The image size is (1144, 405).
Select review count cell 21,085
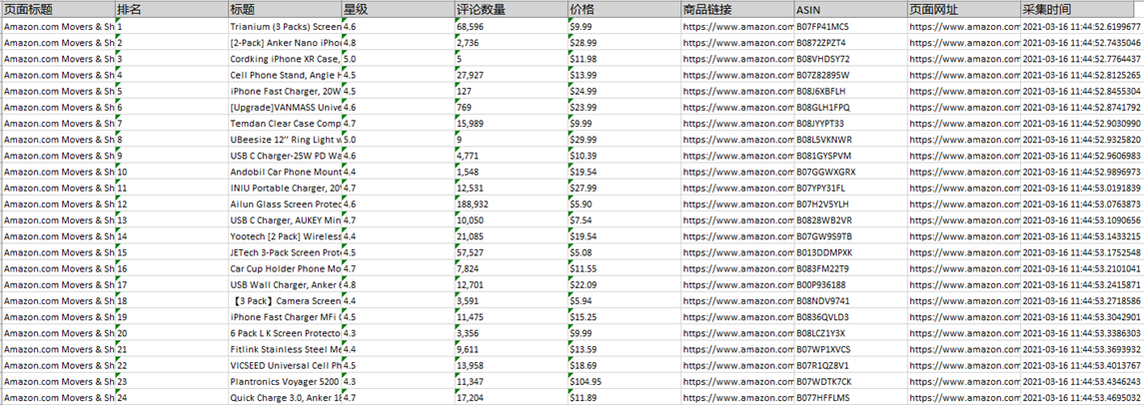click(x=511, y=236)
